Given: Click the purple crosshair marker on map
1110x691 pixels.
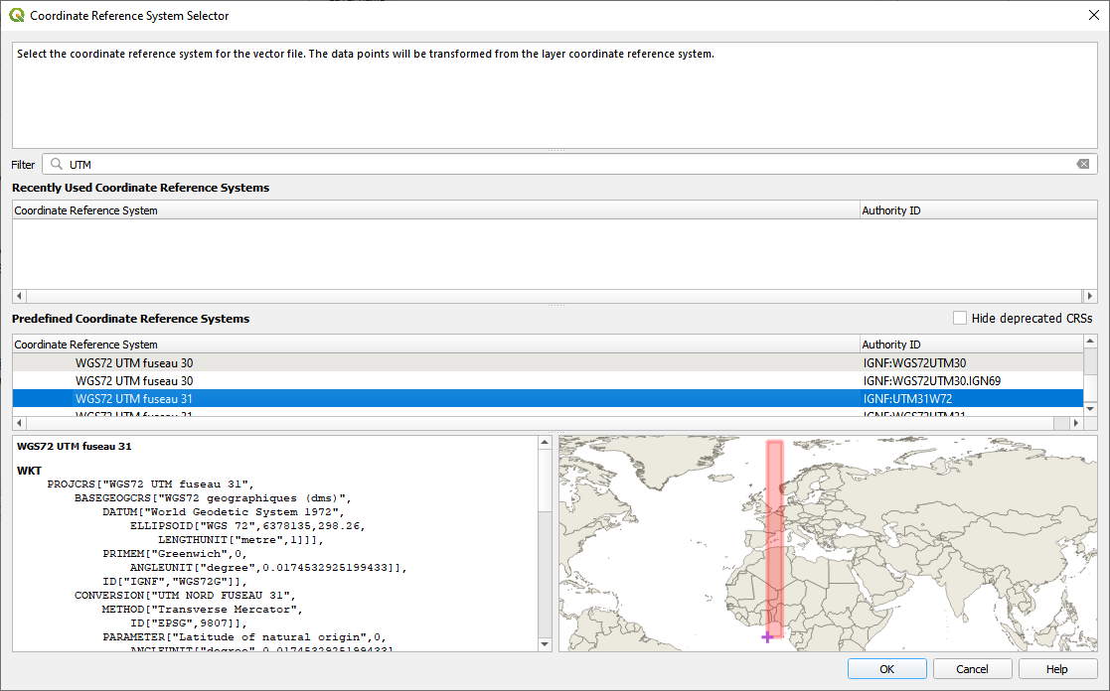Looking at the screenshot, I should (767, 637).
